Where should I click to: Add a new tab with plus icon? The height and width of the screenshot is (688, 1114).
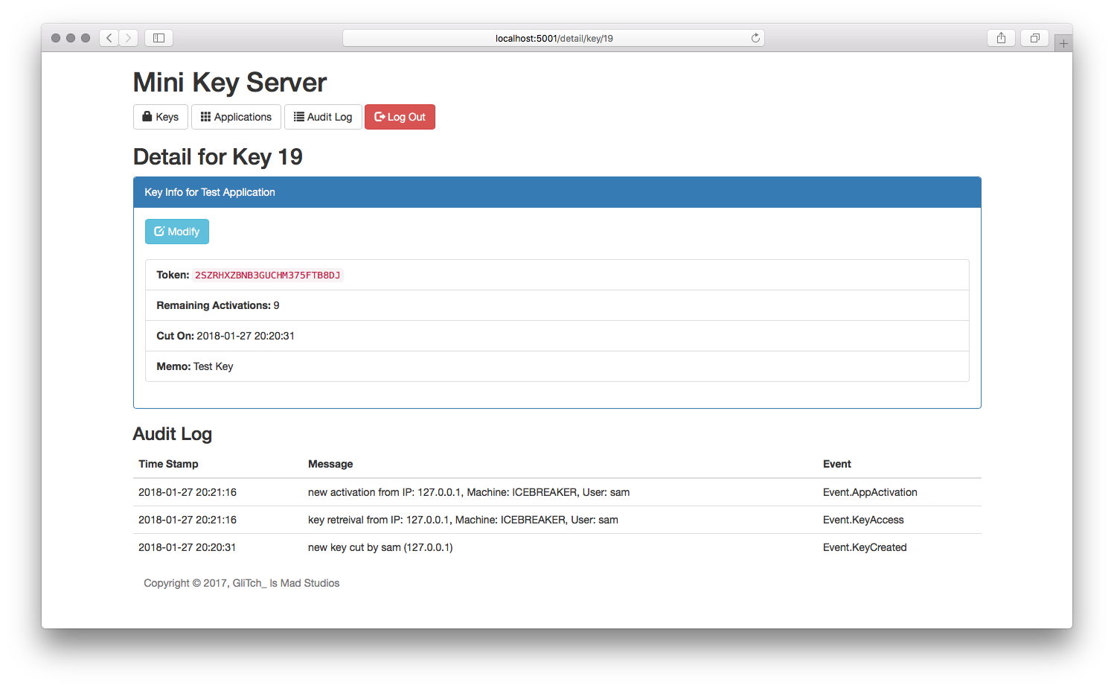click(1063, 43)
